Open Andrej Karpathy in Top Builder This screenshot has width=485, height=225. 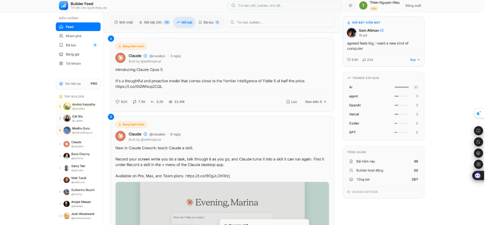tap(78, 106)
